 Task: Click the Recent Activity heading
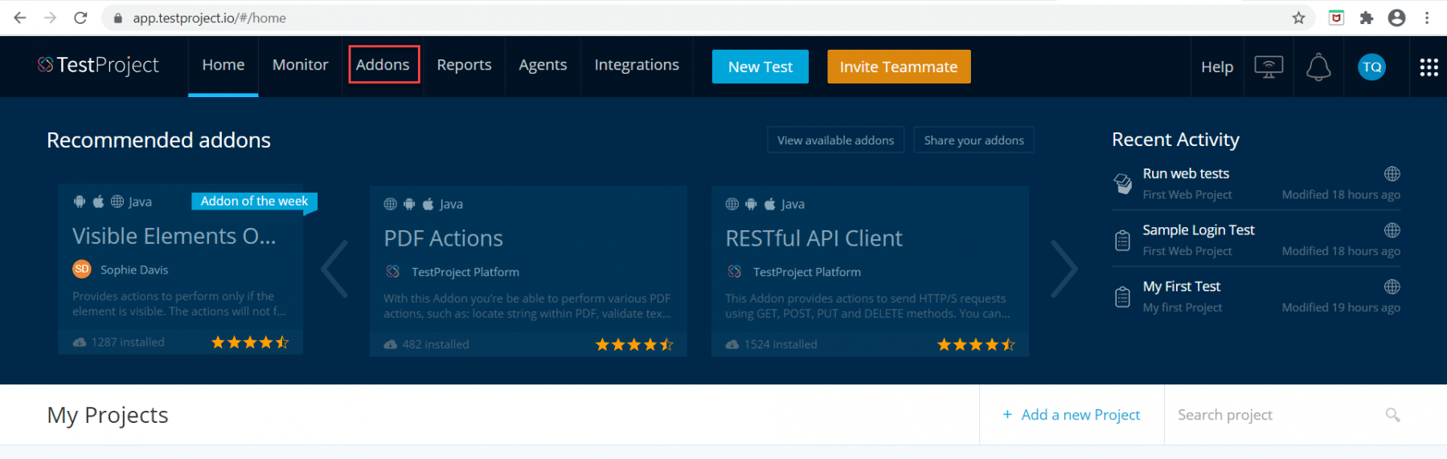point(1175,140)
